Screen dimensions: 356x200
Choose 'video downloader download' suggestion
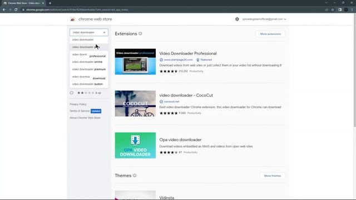89,77
